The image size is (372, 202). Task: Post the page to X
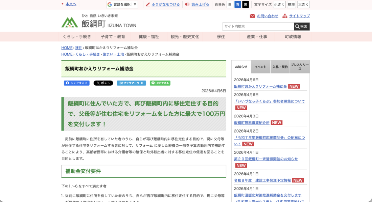point(103,83)
